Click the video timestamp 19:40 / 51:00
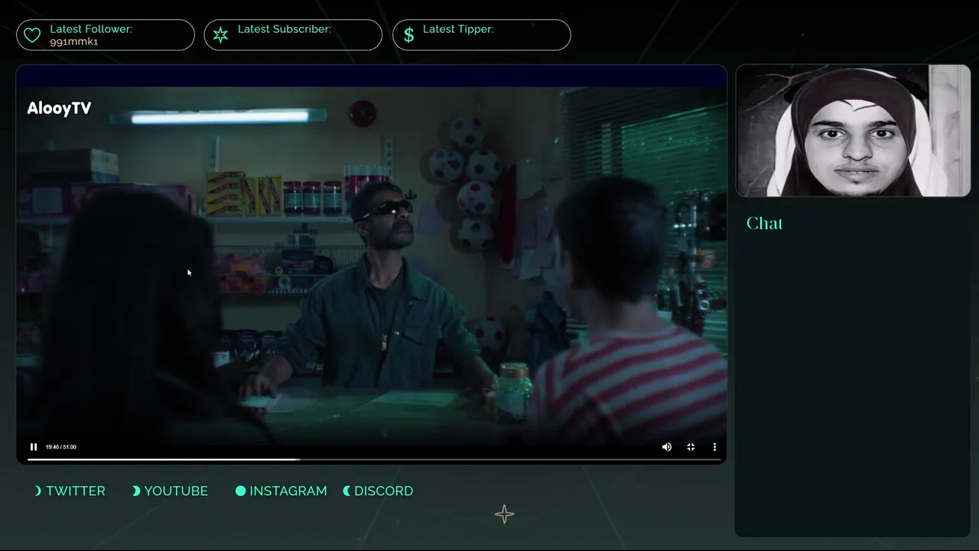 click(61, 447)
